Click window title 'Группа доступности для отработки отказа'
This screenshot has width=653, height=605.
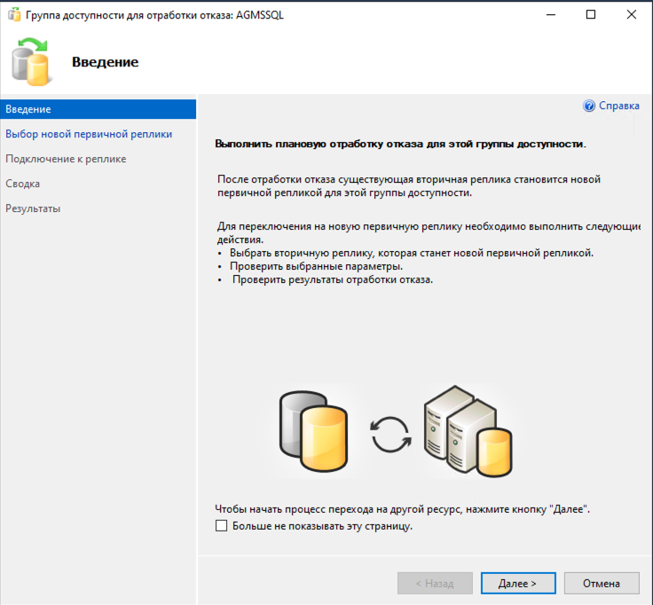point(154,15)
